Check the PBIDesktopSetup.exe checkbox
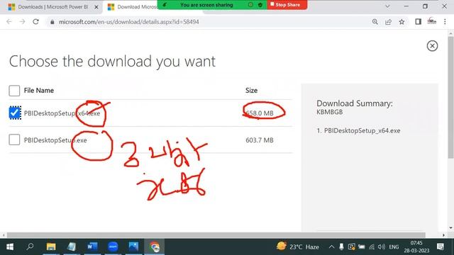Image resolution: width=454 pixels, height=255 pixels. point(14,140)
